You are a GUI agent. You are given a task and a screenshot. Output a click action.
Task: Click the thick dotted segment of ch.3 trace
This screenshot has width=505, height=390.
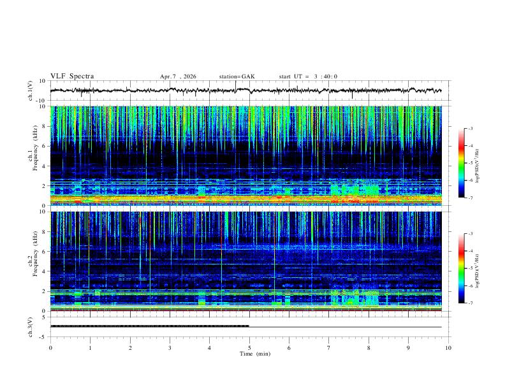[150, 326]
